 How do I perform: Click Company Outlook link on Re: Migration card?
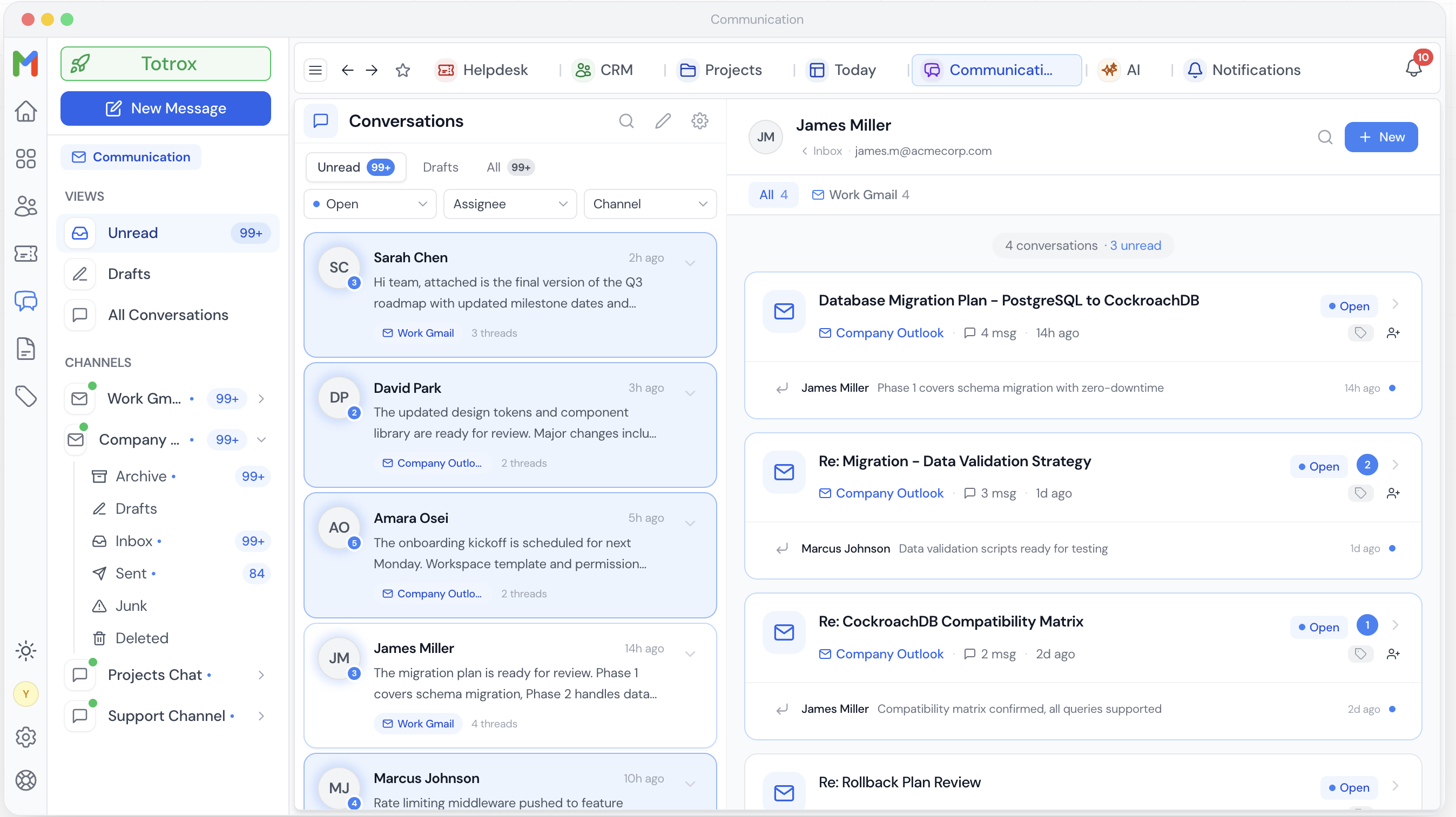(881, 493)
